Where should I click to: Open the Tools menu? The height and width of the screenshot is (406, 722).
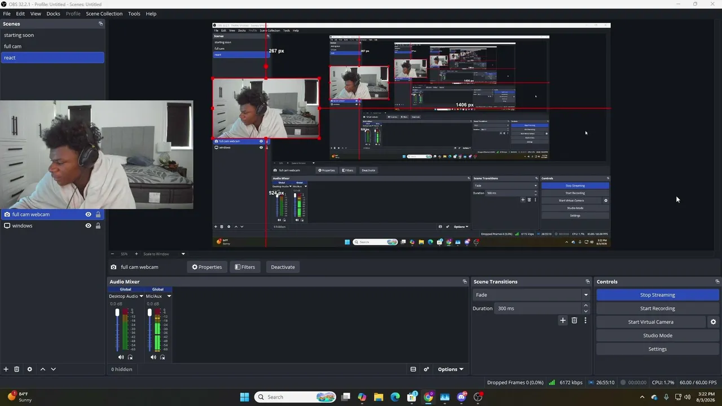134,14
